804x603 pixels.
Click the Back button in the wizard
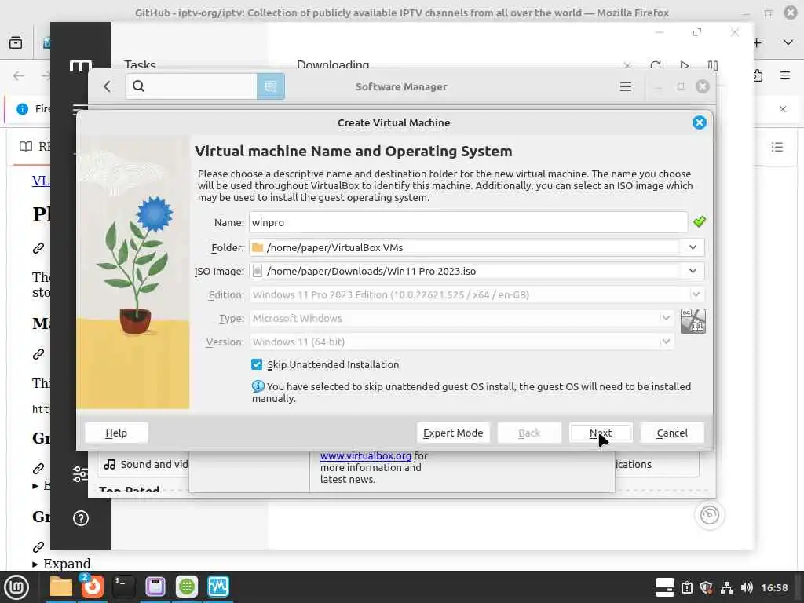coord(529,433)
